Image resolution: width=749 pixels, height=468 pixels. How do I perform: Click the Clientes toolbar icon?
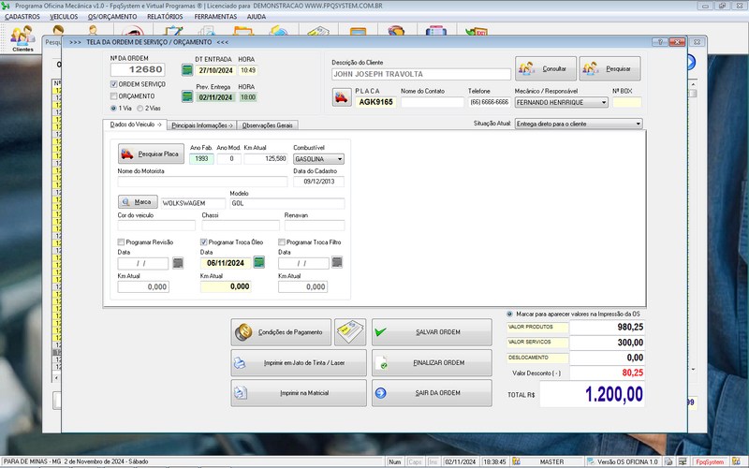[x=22, y=37]
